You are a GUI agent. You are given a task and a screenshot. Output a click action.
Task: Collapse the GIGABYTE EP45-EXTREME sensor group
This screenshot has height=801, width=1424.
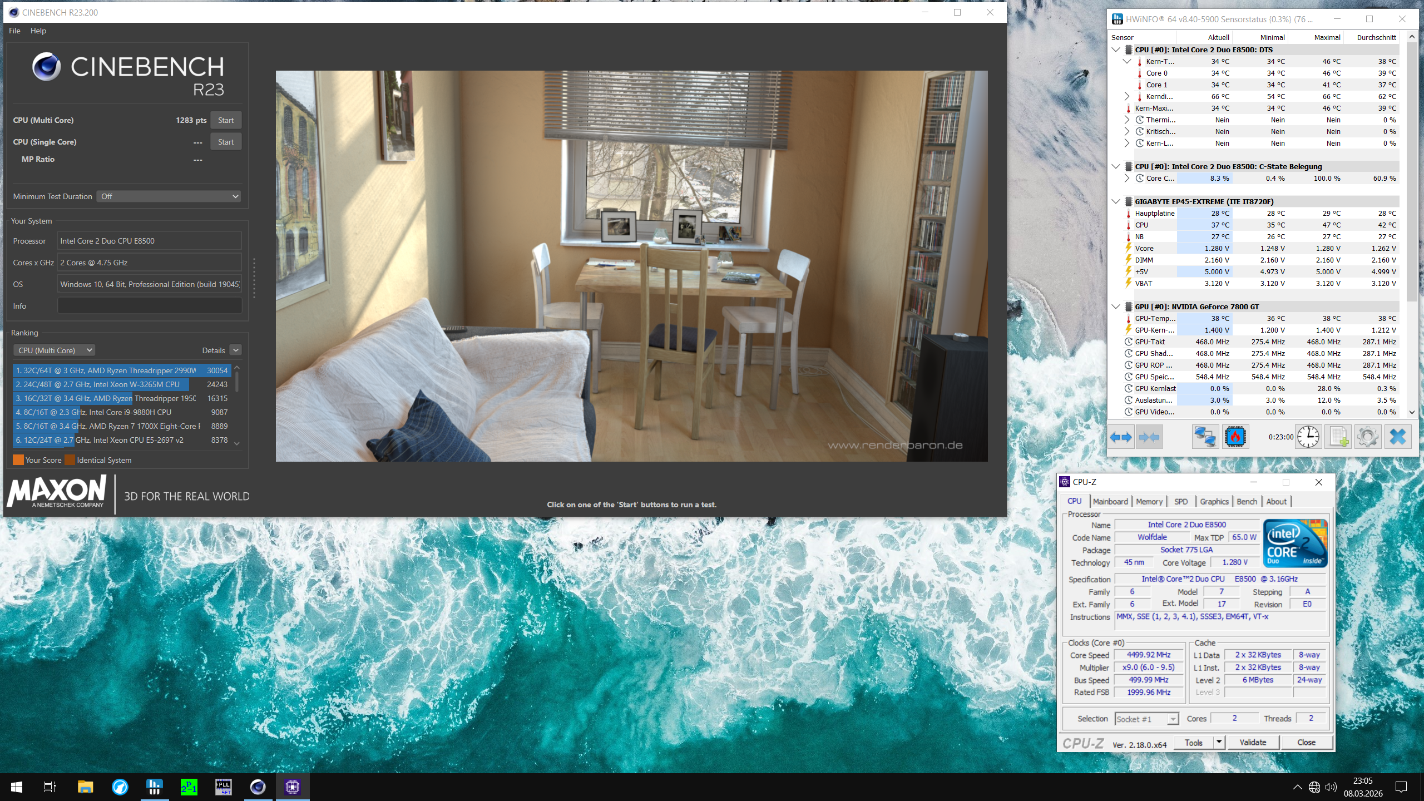[x=1116, y=201]
